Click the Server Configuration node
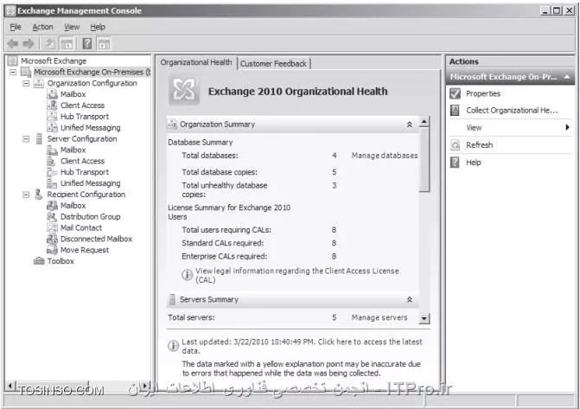This screenshot has width=580, height=409. 82,138
